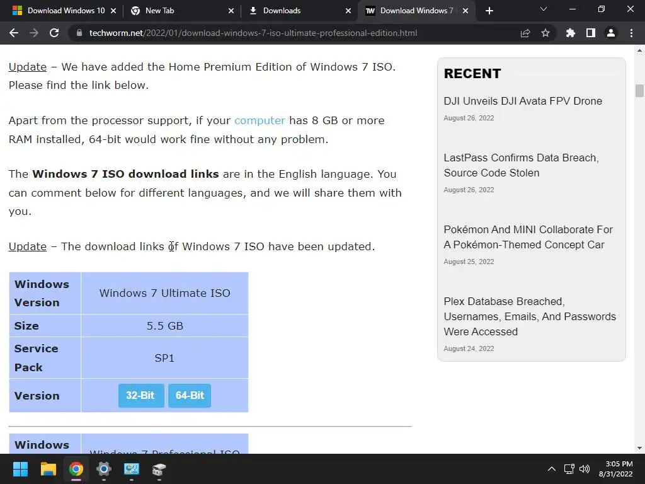
Task: Click the Chrome taskbar icon
Action: pos(76,469)
